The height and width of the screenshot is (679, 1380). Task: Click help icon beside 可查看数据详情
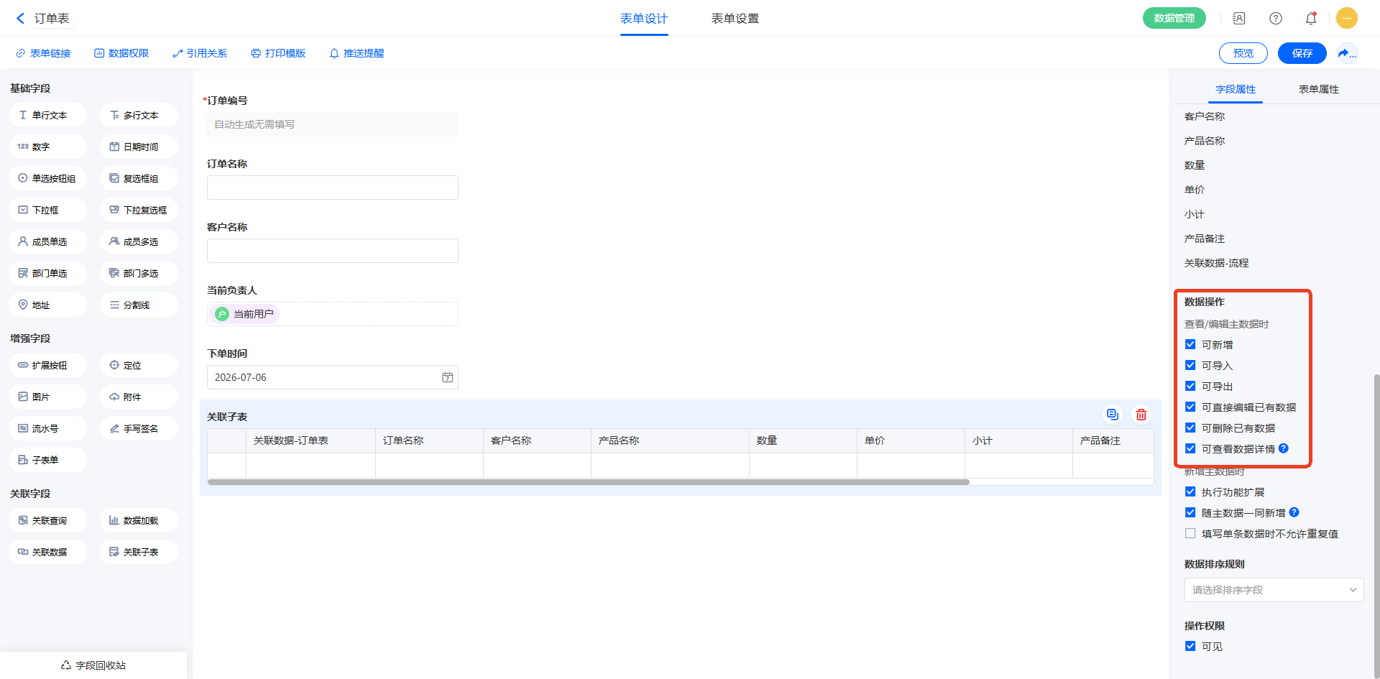pos(1284,448)
